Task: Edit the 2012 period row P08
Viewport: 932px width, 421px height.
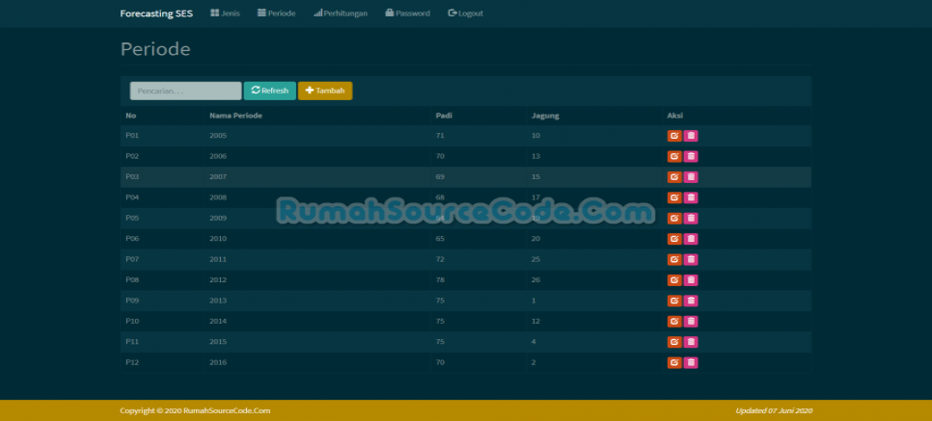Action: click(x=674, y=280)
